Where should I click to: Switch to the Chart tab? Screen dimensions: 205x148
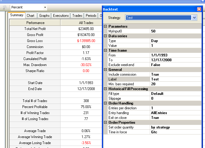click(31, 16)
